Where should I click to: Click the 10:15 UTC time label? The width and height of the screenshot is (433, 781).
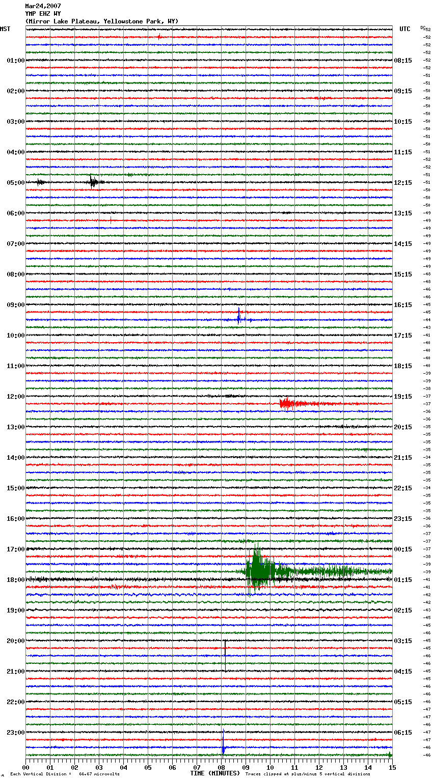tap(403, 122)
